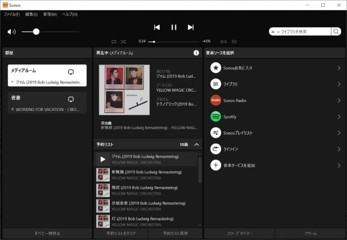Click the 10曲 queue count
This screenshot has height=240, width=347.
tap(183, 145)
